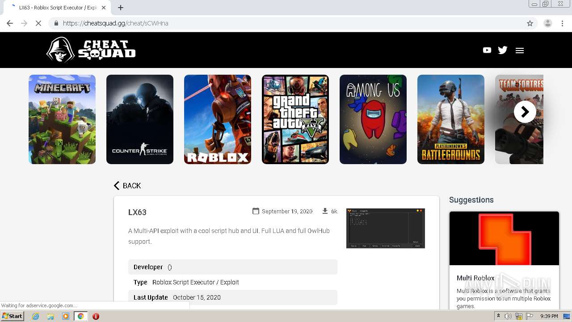Show hidden tray icons arrow
572x322 pixels.
point(498,316)
